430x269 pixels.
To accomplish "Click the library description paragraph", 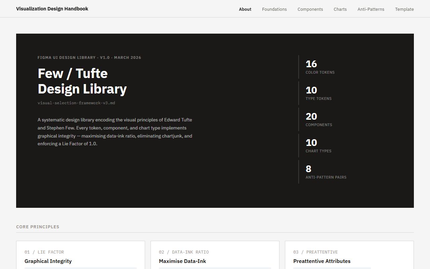I will pos(115,132).
